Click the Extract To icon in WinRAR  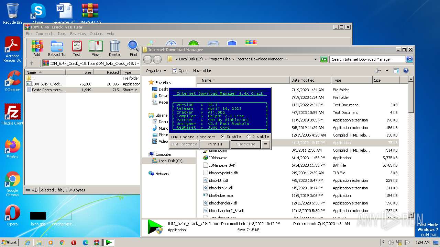[57, 48]
